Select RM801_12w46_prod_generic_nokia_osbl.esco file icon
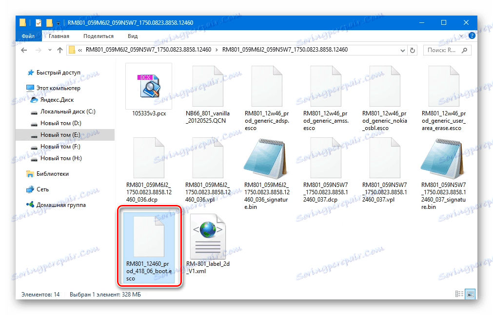 (x=385, y=86)
